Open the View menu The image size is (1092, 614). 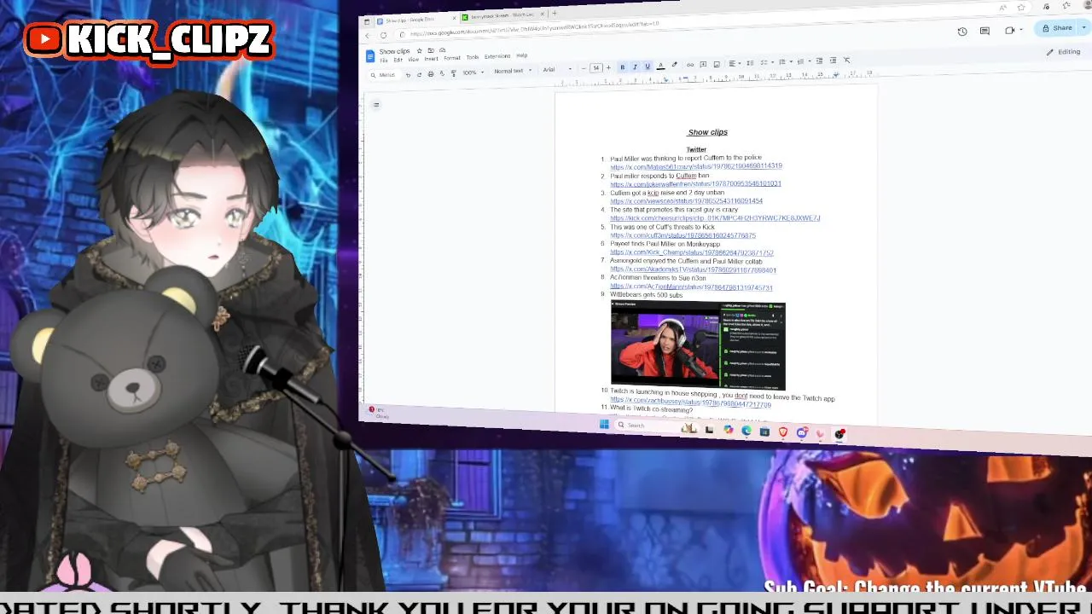click(413, 60)
